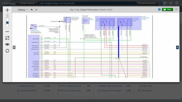The width and height of the screenshot is (182, 102).
Task: Toggle wire visibility eye icon
Action: tap(7, 44)
